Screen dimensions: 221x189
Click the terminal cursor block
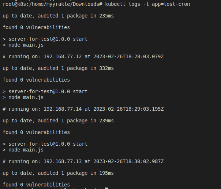pyautogui.click(x=106, y=188)
